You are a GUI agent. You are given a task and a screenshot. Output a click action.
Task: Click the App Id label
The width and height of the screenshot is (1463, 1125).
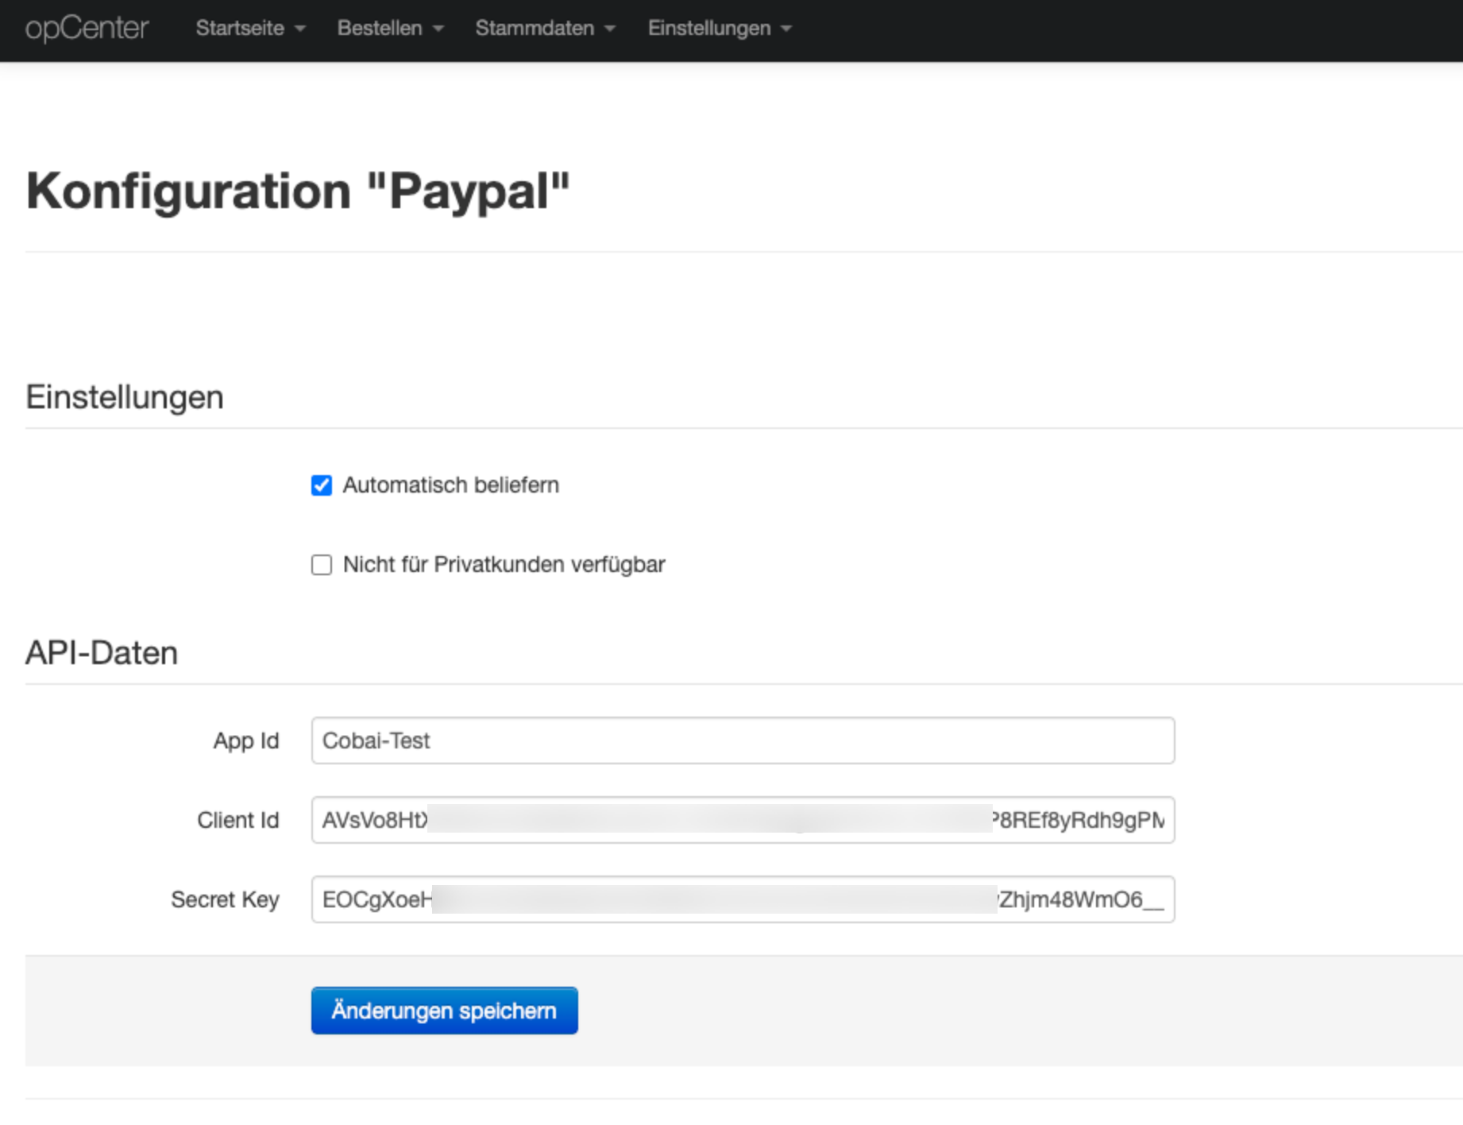[x=246, y=740]
